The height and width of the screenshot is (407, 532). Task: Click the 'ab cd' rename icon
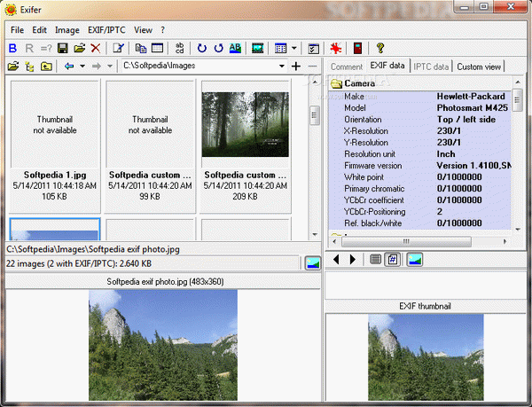point(180,49)
